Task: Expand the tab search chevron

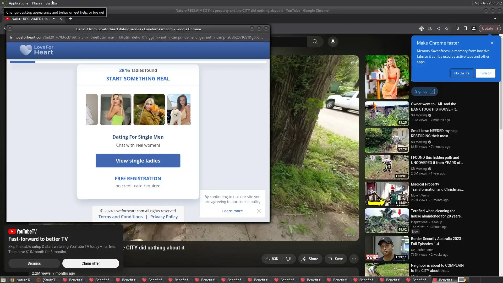Action: pyautogui.click(x=495, y=19)
